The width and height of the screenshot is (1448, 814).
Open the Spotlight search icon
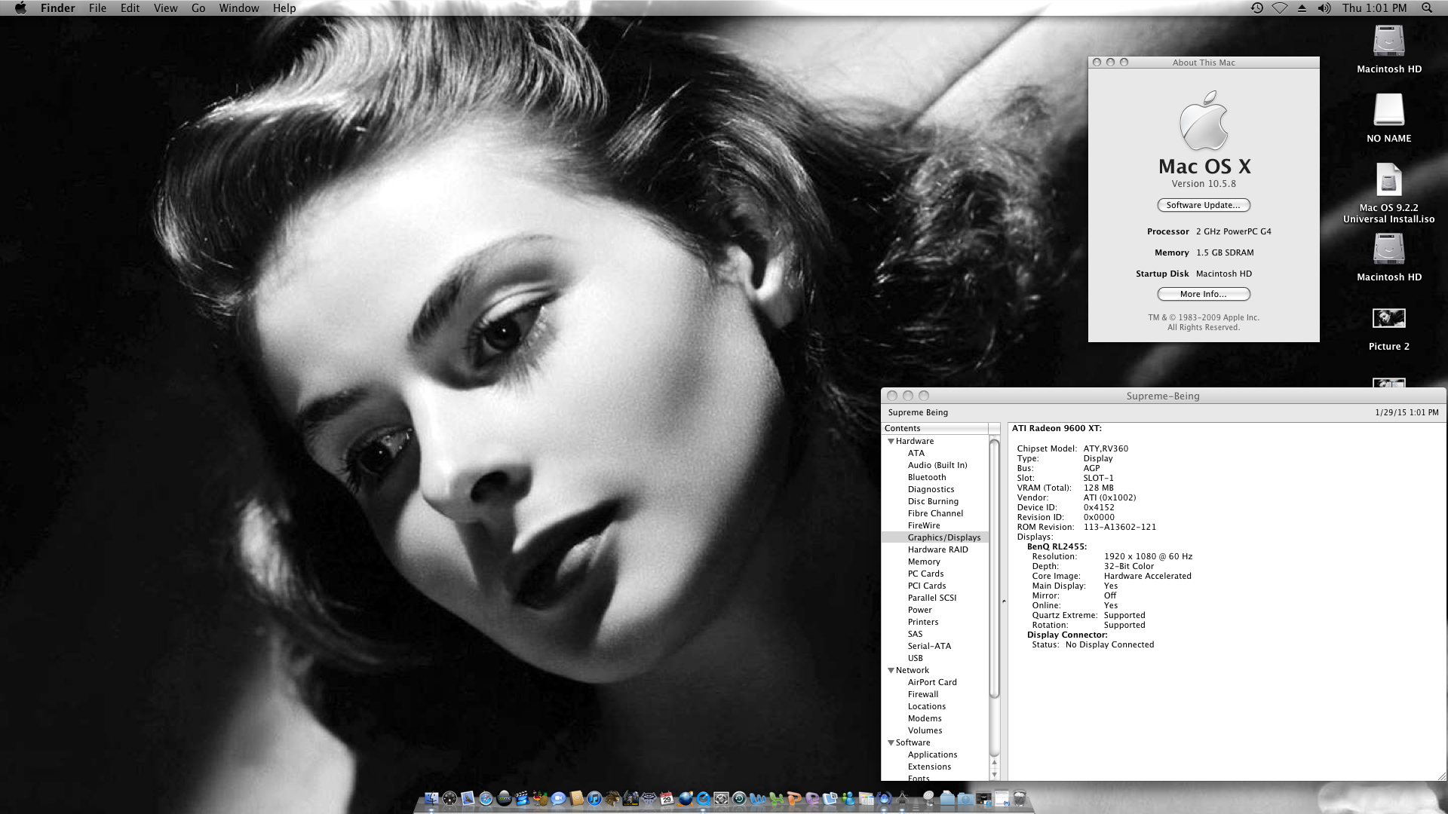coord(1426,8)
